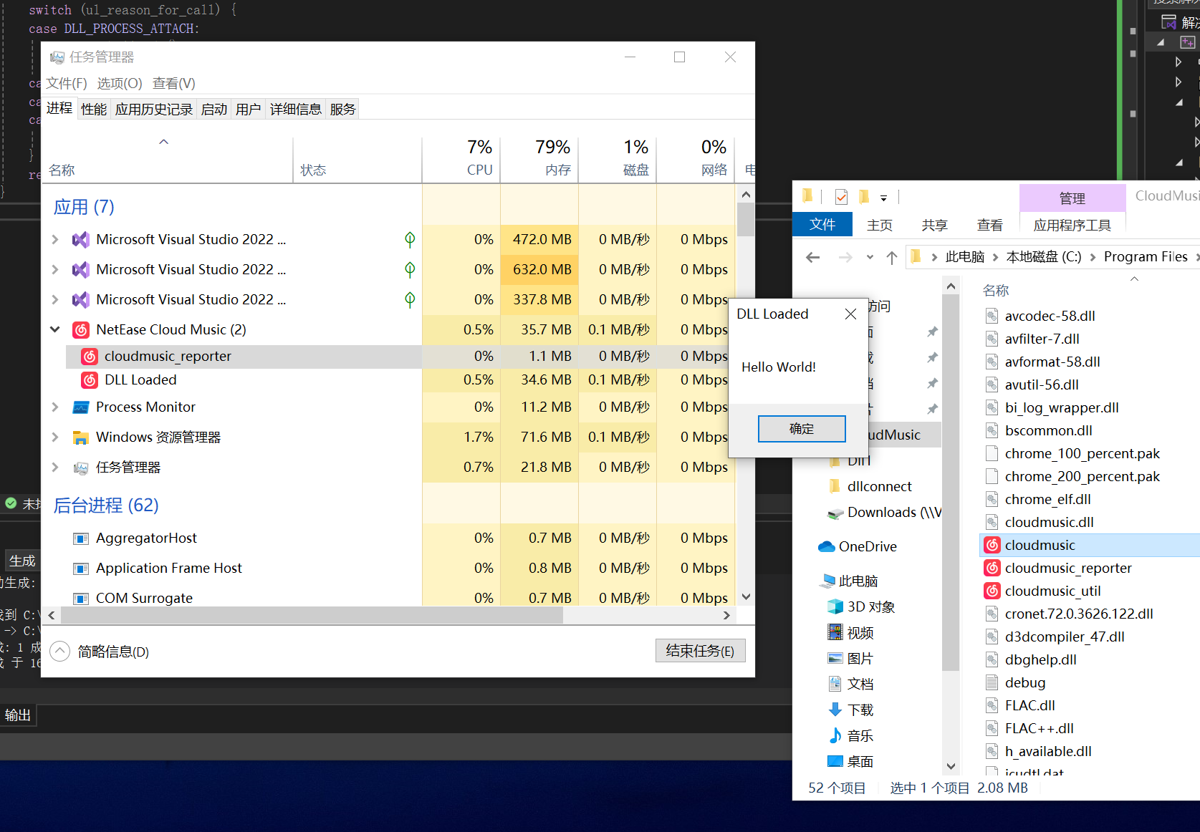Viewport: 1200px width, 832px height.
Task: Open the Explorer quick access toolbar dropdown
Action: tap(883, 198)
